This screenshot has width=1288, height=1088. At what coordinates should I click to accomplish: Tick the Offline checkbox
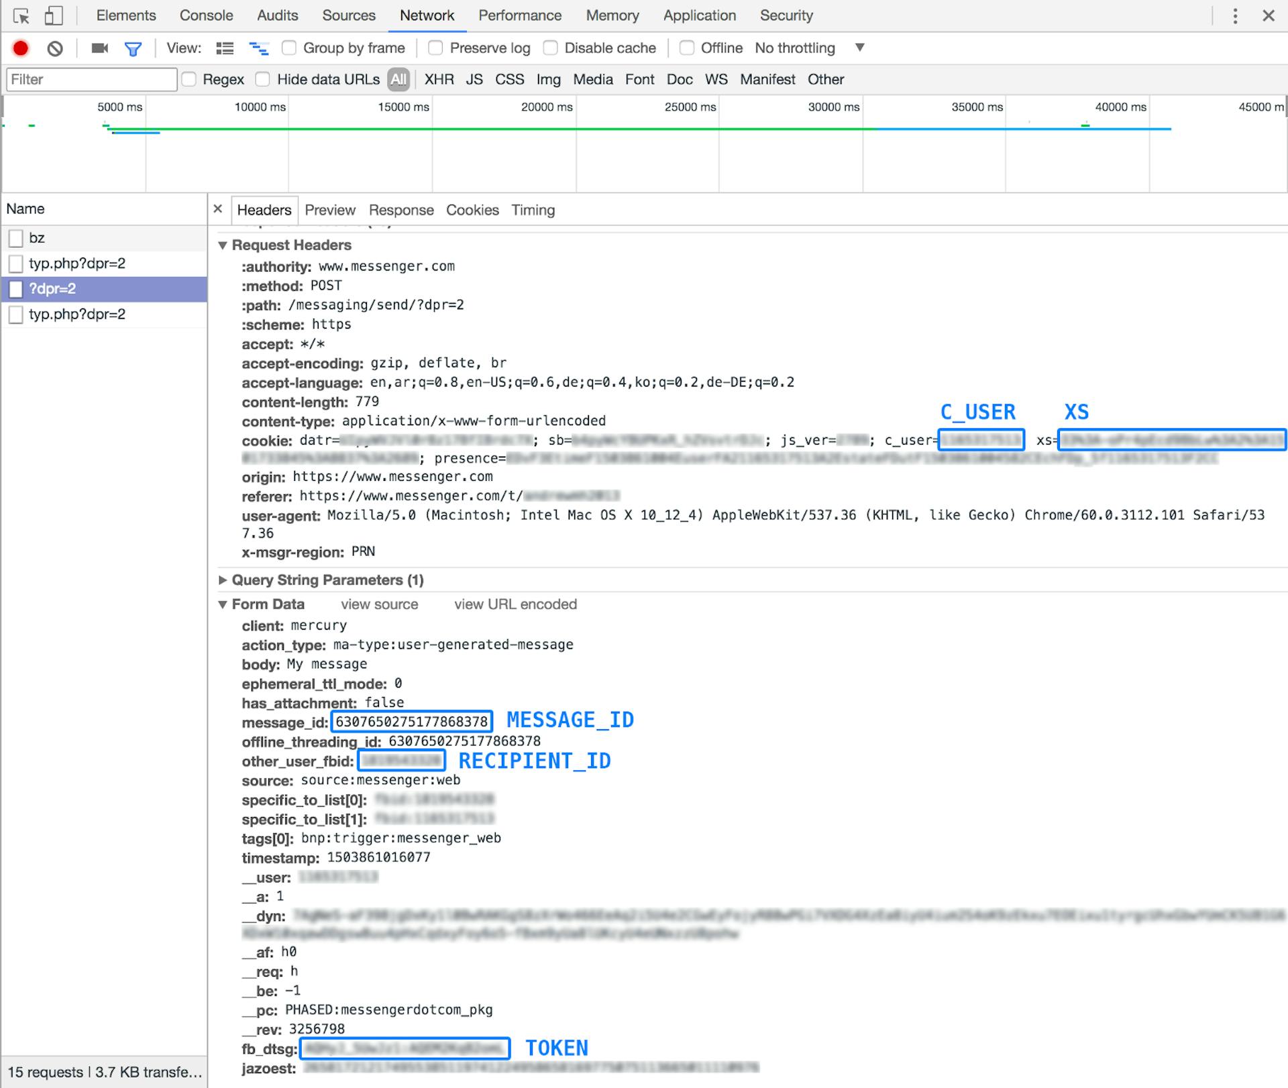coord(686,48)
